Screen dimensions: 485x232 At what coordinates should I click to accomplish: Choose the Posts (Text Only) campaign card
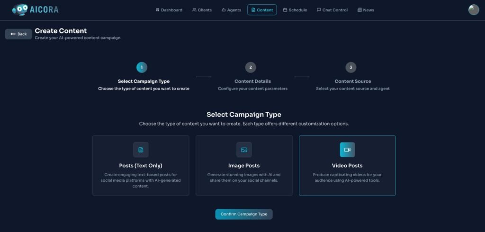141,166
